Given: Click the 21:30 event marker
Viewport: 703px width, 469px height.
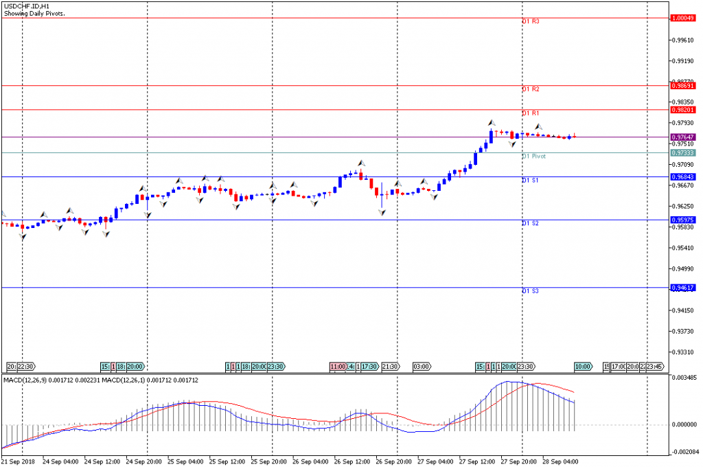Looking at the screenshot, I should (x=390, y=367).
